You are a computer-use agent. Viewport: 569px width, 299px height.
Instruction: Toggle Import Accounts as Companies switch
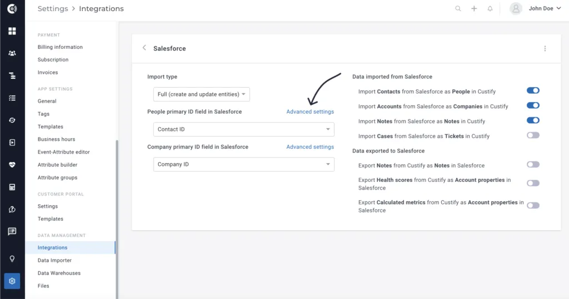533,105
